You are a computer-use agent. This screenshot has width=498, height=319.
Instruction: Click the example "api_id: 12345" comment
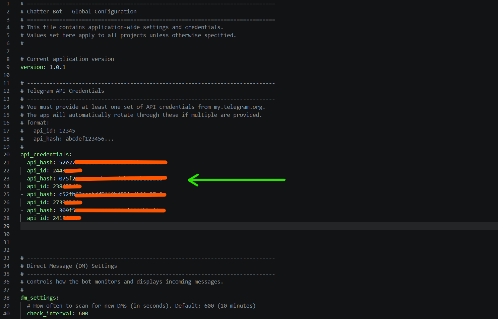(x=54, y=131)
